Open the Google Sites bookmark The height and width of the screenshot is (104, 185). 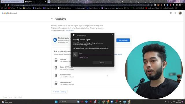pos(37,8)
